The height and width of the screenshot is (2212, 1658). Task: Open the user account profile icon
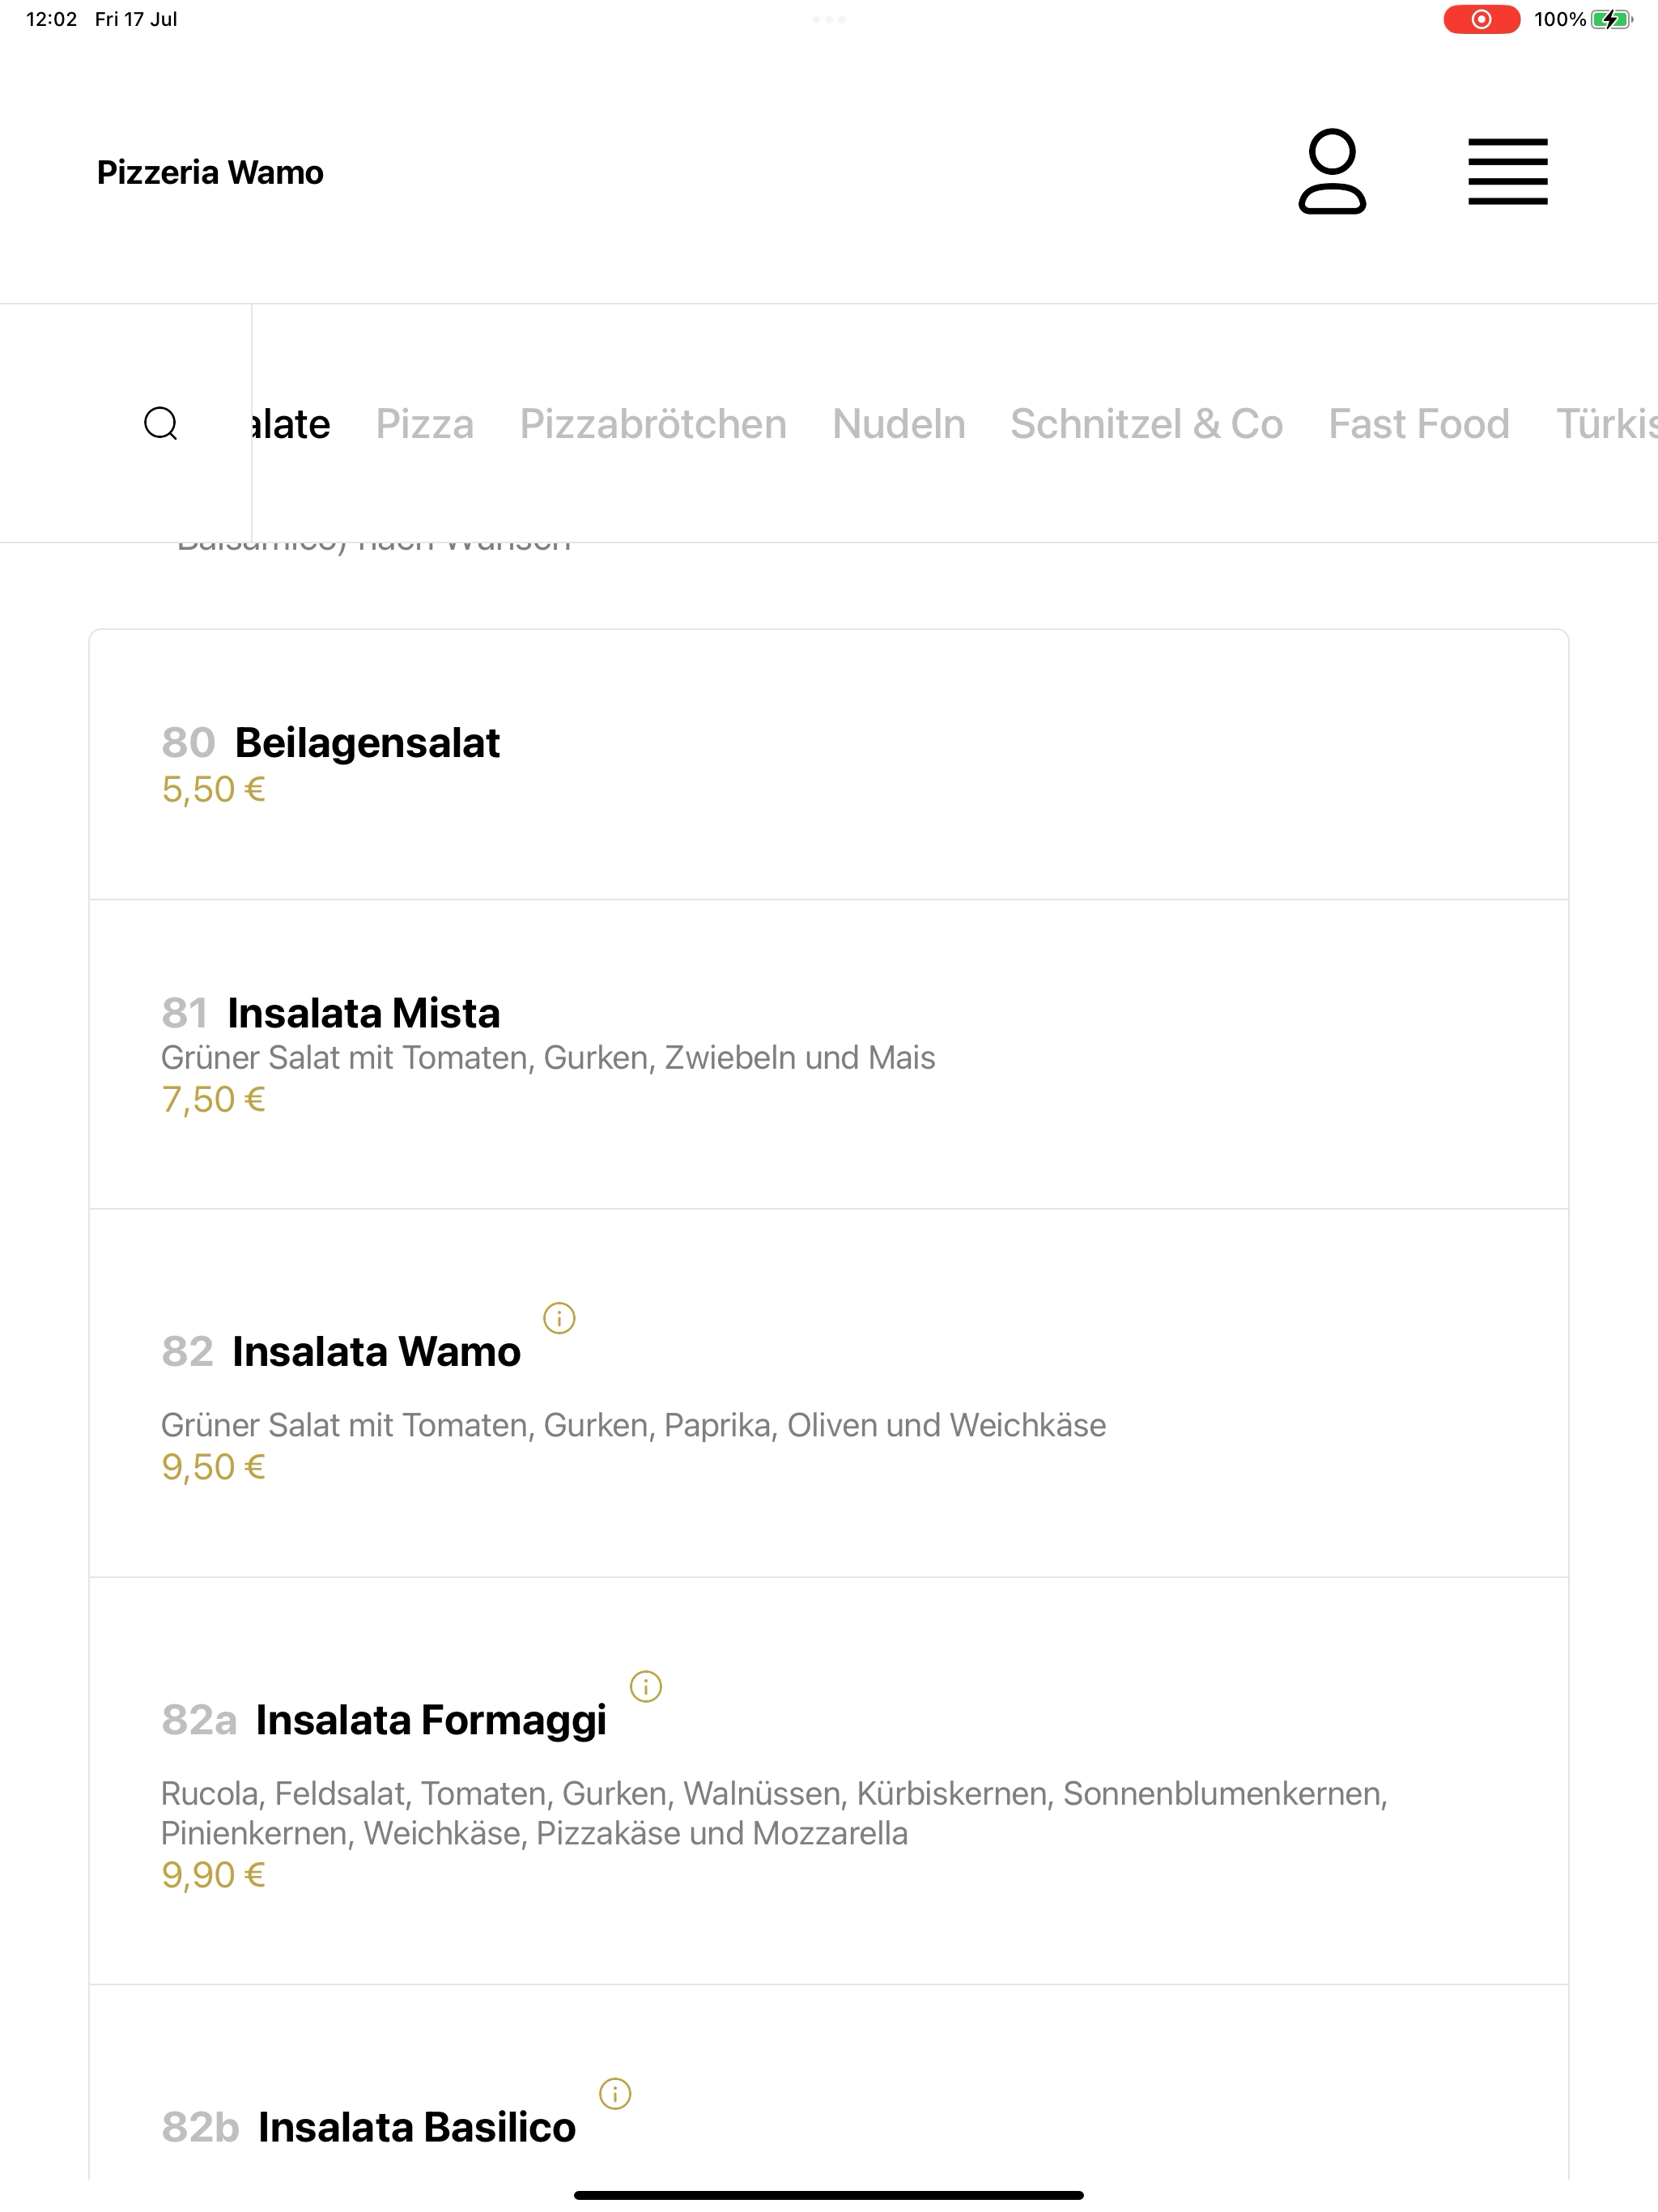click(1332, 171)
